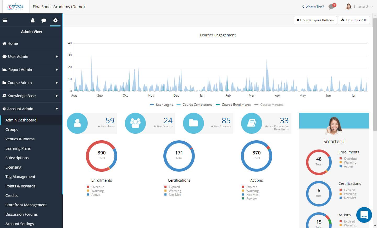Open the SmarterU user dropdown
The width and height of the screenshot is (377, 228).
[359, 7]
